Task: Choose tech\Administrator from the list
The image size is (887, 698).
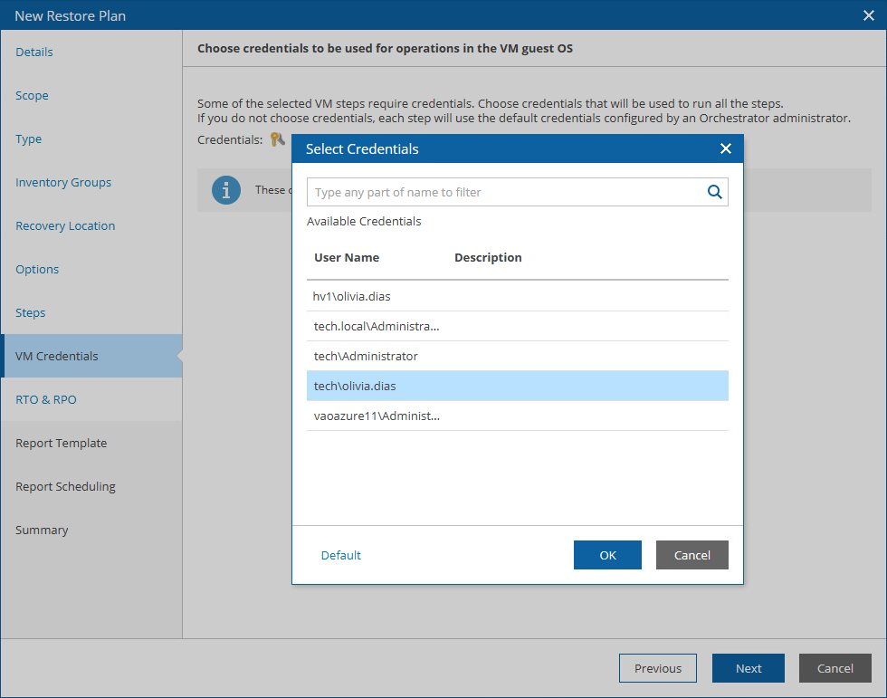Action: [366, 356]
